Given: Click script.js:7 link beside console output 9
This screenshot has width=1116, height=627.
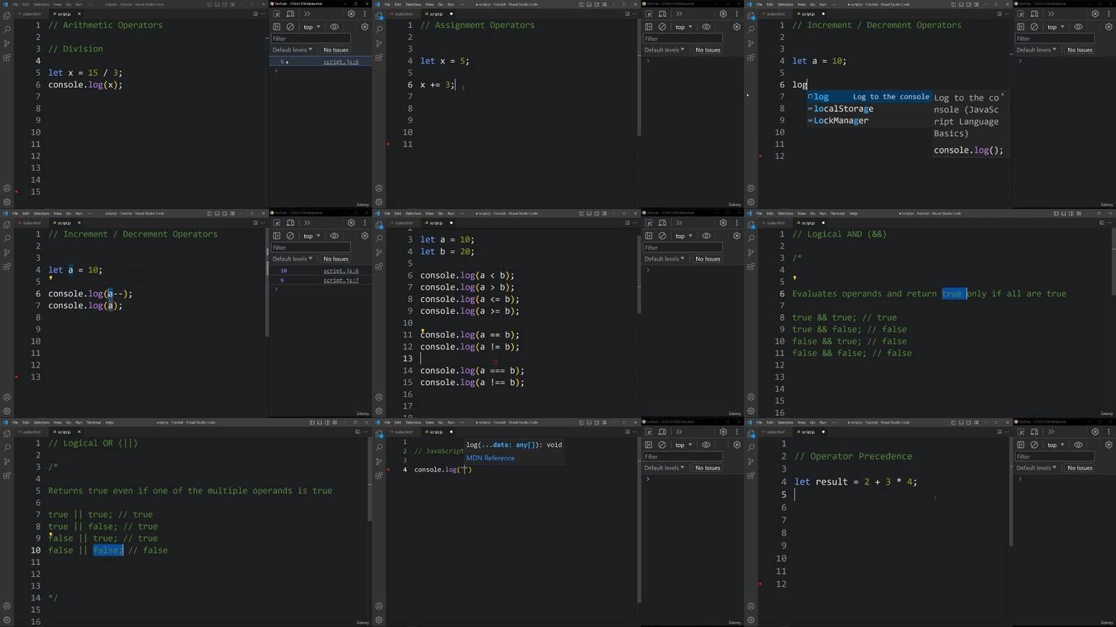Looking at the screenshot, I should [341, 280].
